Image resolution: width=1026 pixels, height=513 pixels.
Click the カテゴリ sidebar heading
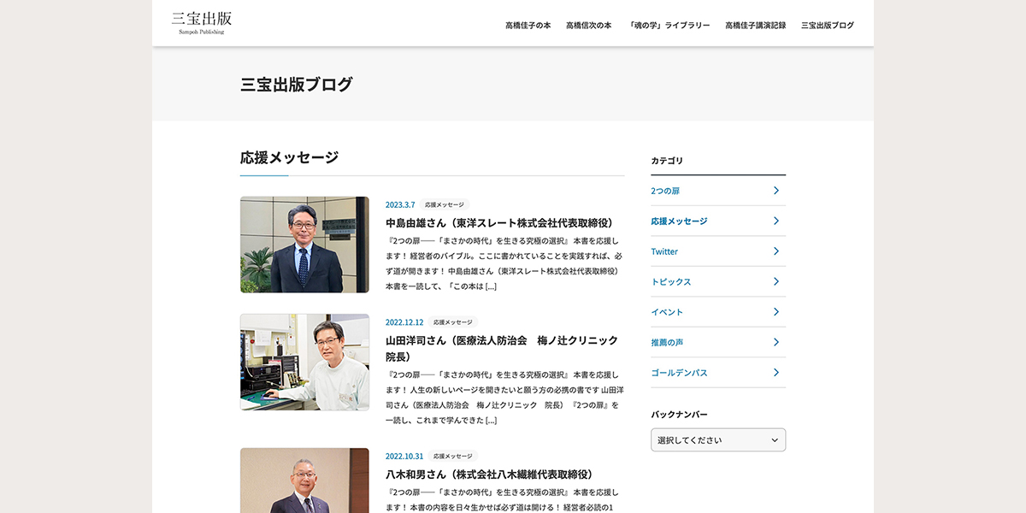[x=667, y=161]
